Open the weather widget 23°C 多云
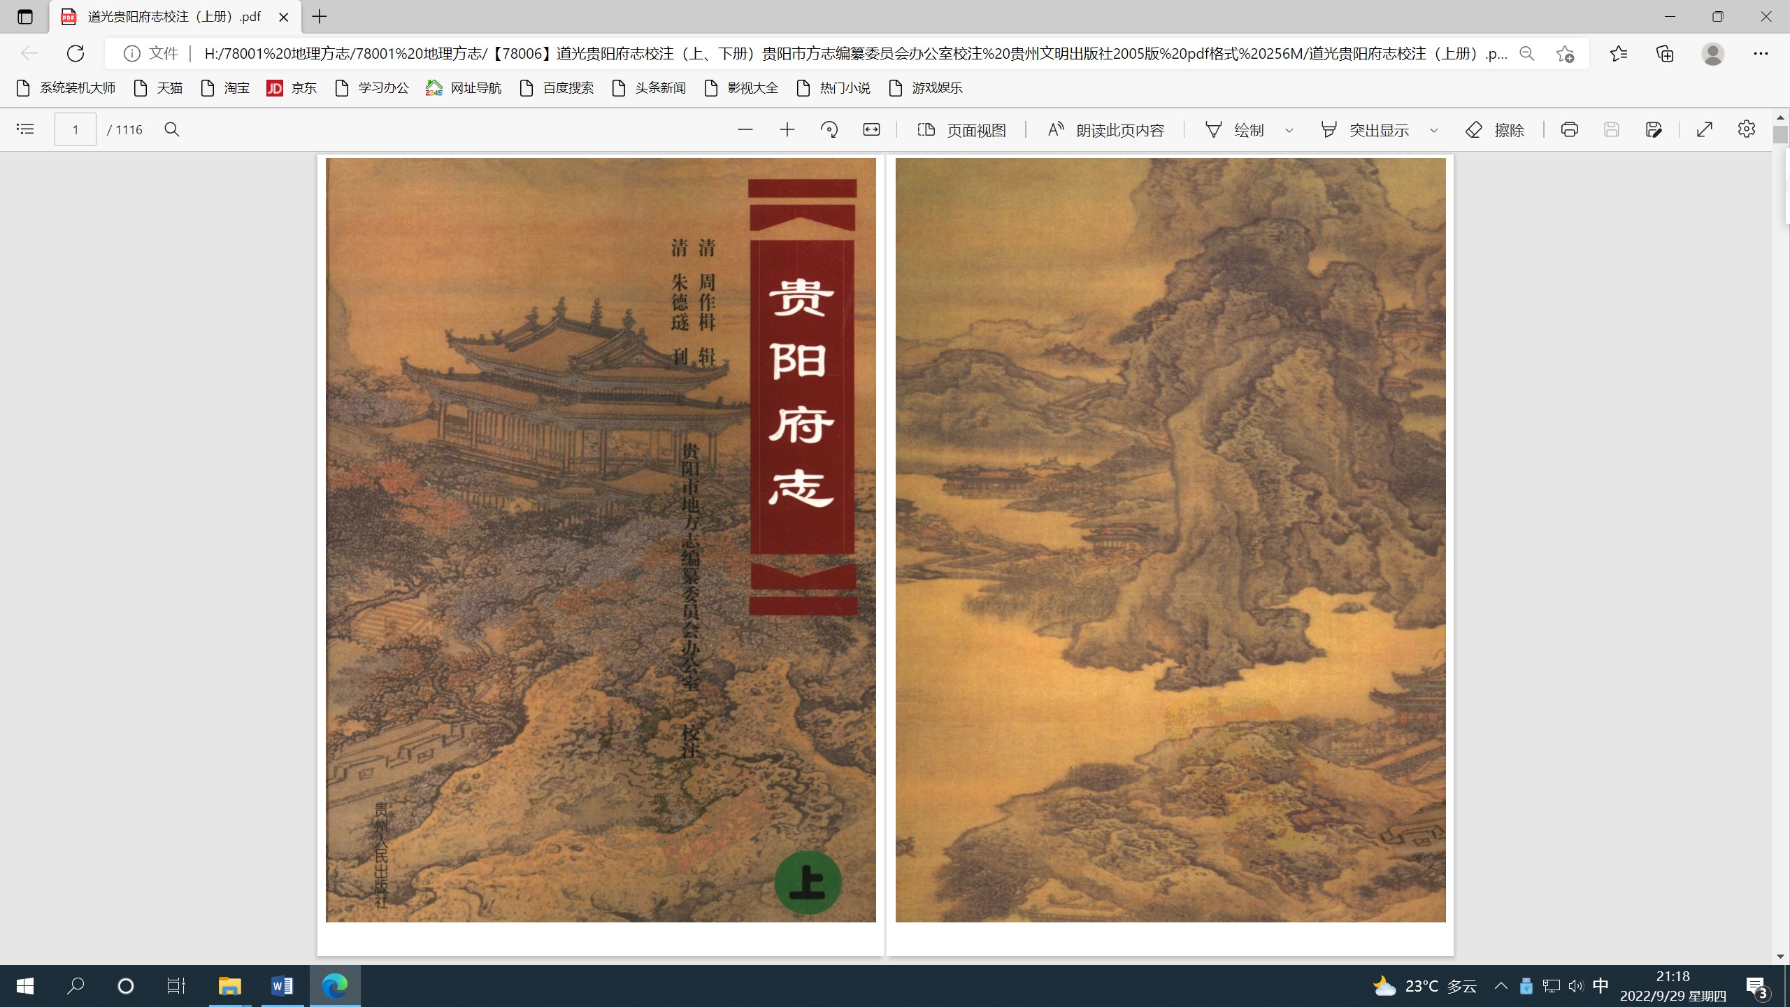The height and width of the screenshot is (1007, 1790). pos(1425,986)
